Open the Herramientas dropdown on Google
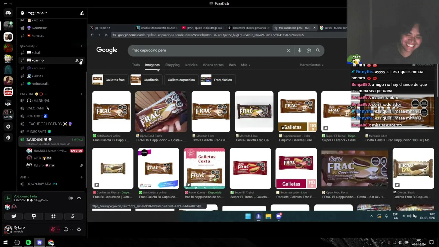 [x=312, y=65]
